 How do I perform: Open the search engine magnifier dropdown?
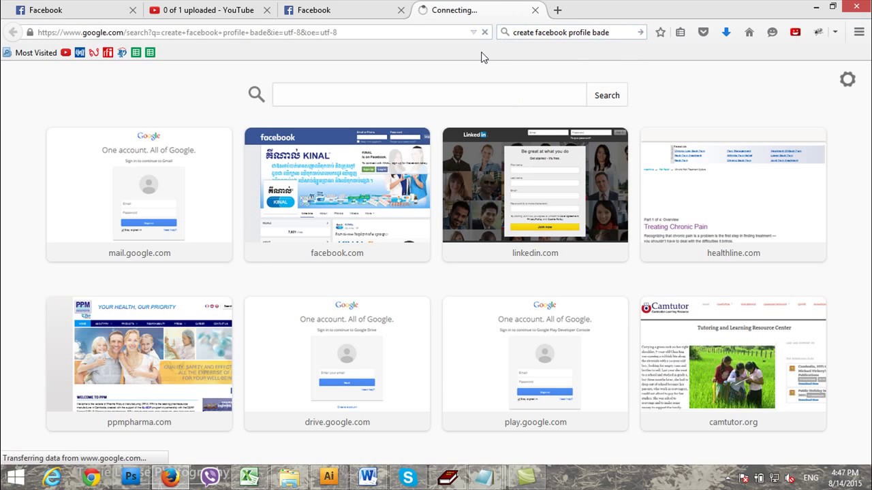click(505, 32)
